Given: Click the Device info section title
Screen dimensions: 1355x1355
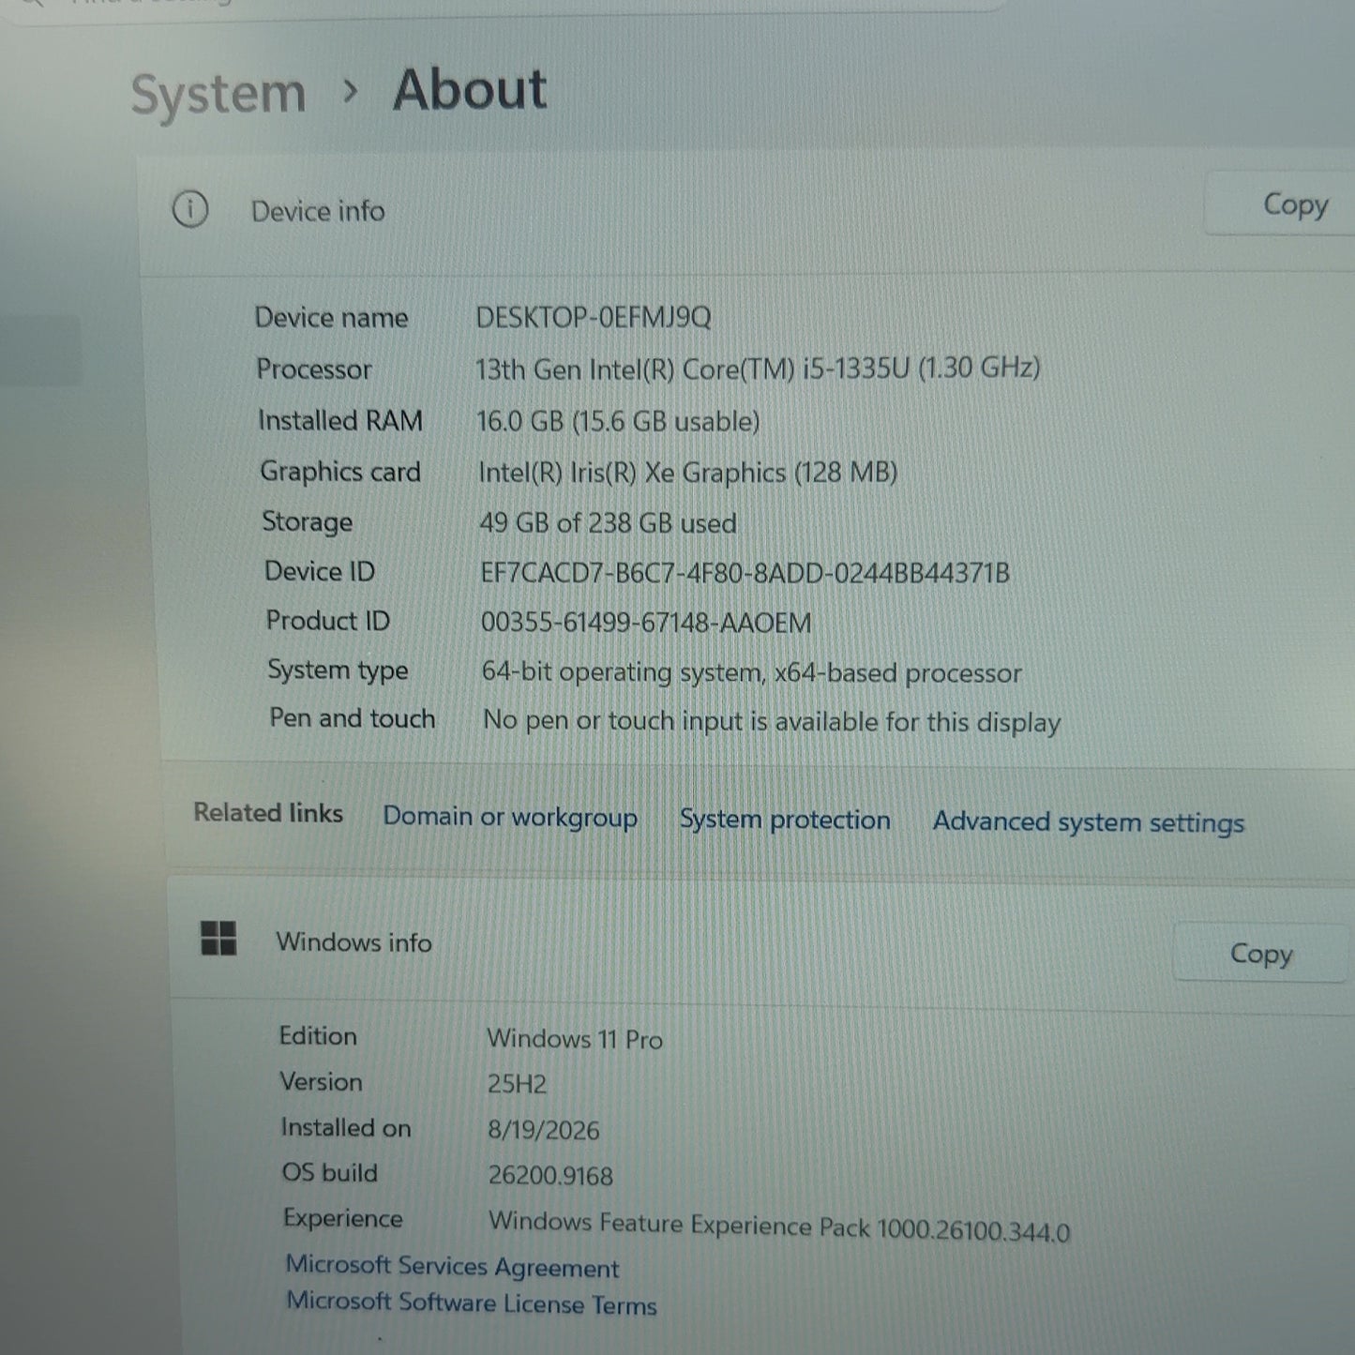Looking at the screenshot, I should (317, 211).
